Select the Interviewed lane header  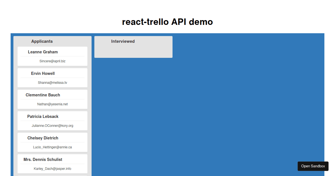123,41
